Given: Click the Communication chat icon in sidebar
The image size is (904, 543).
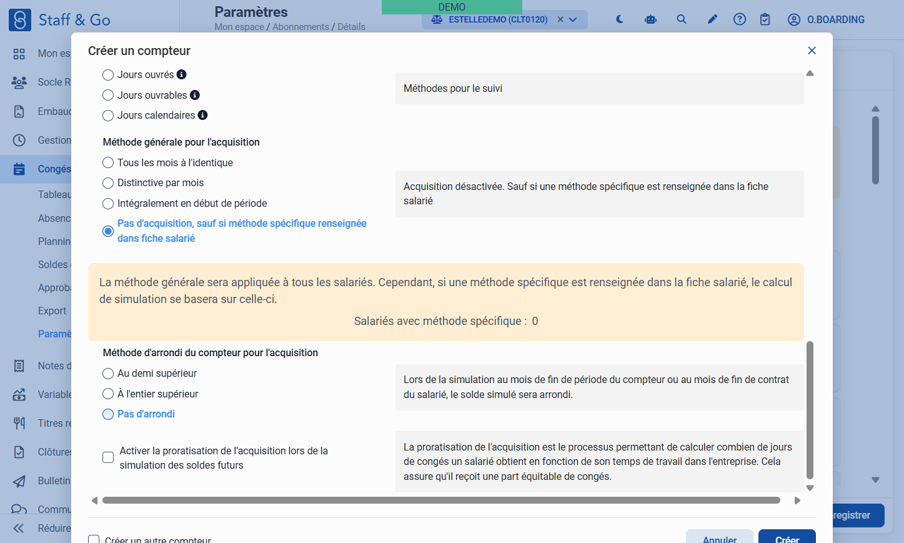Looking at the screenshot, I should point(19,509).
